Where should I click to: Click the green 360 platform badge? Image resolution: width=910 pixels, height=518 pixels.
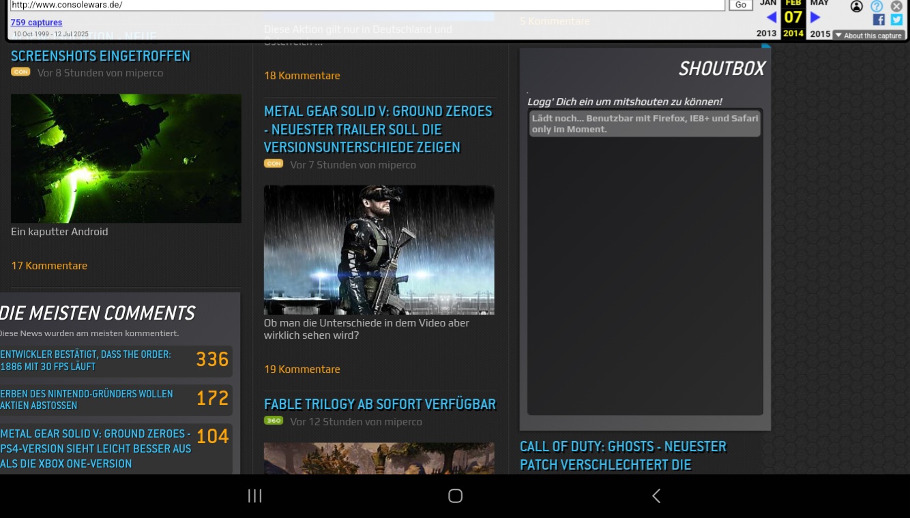[x=274, y=421]
